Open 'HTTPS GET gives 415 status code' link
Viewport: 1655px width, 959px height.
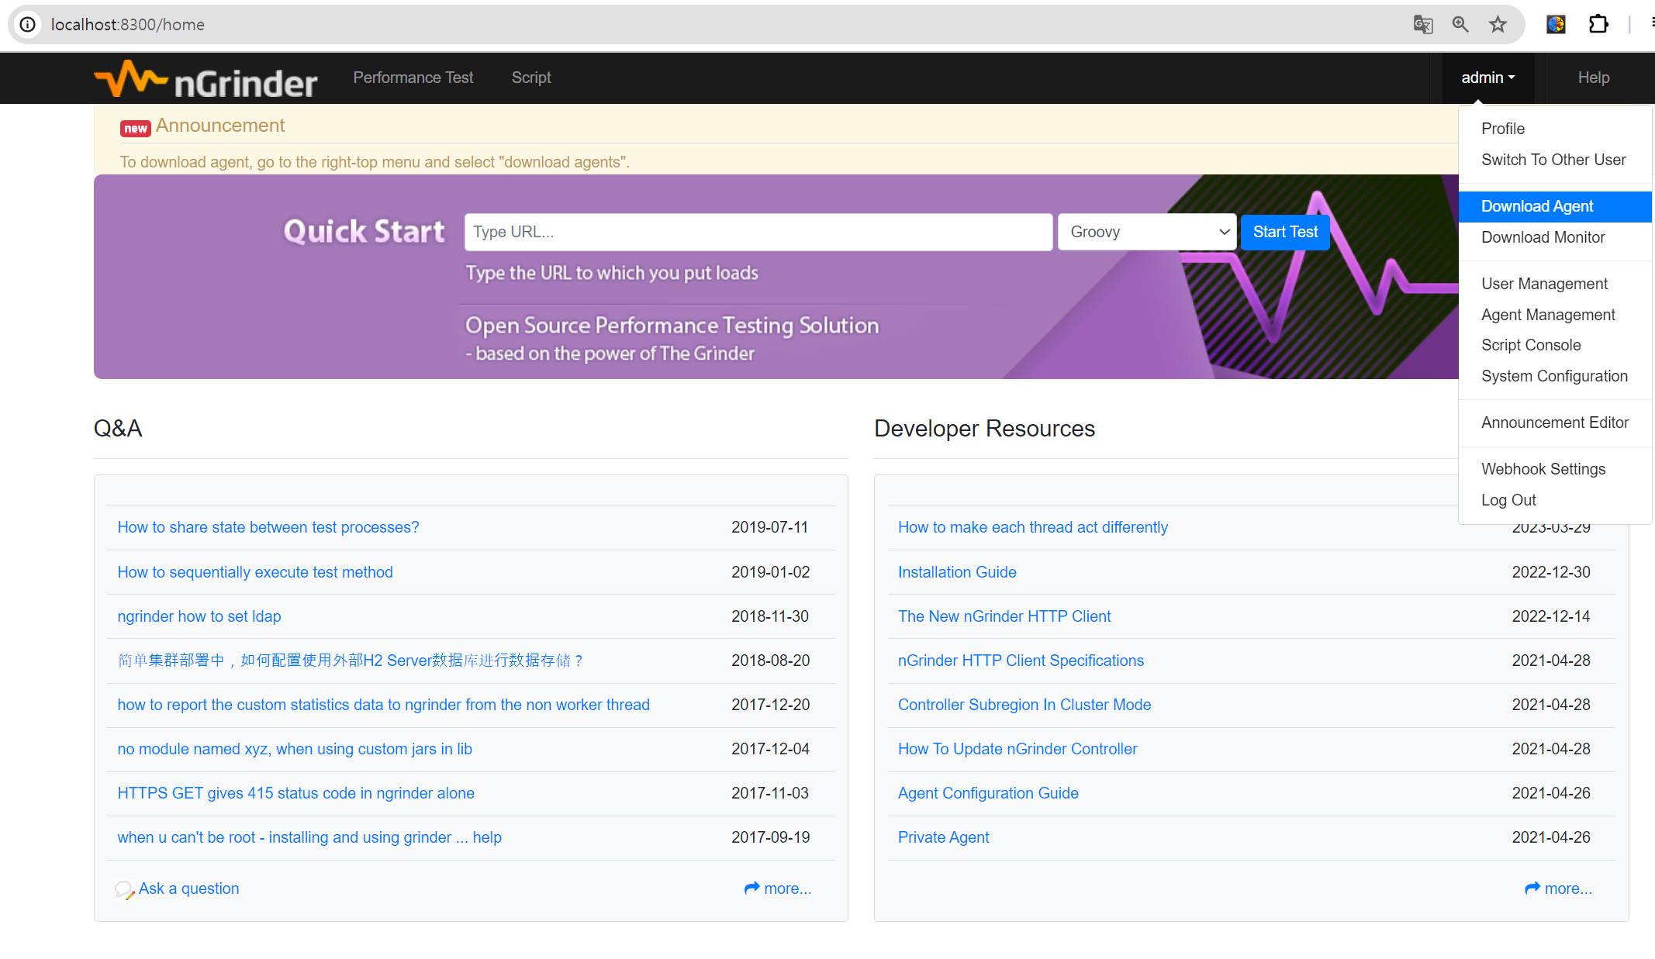[x=296, y=793]
